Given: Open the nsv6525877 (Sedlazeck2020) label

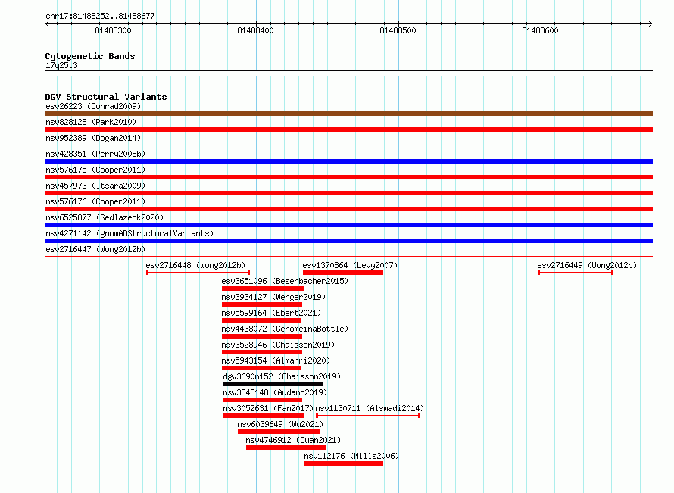Looking at the screenshot, I should click(105, 217).
